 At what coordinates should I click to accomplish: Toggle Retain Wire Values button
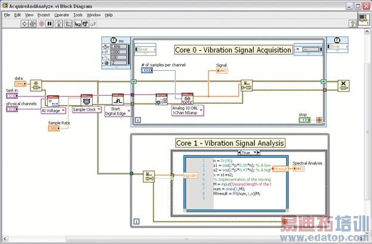(x=68, y=24)
